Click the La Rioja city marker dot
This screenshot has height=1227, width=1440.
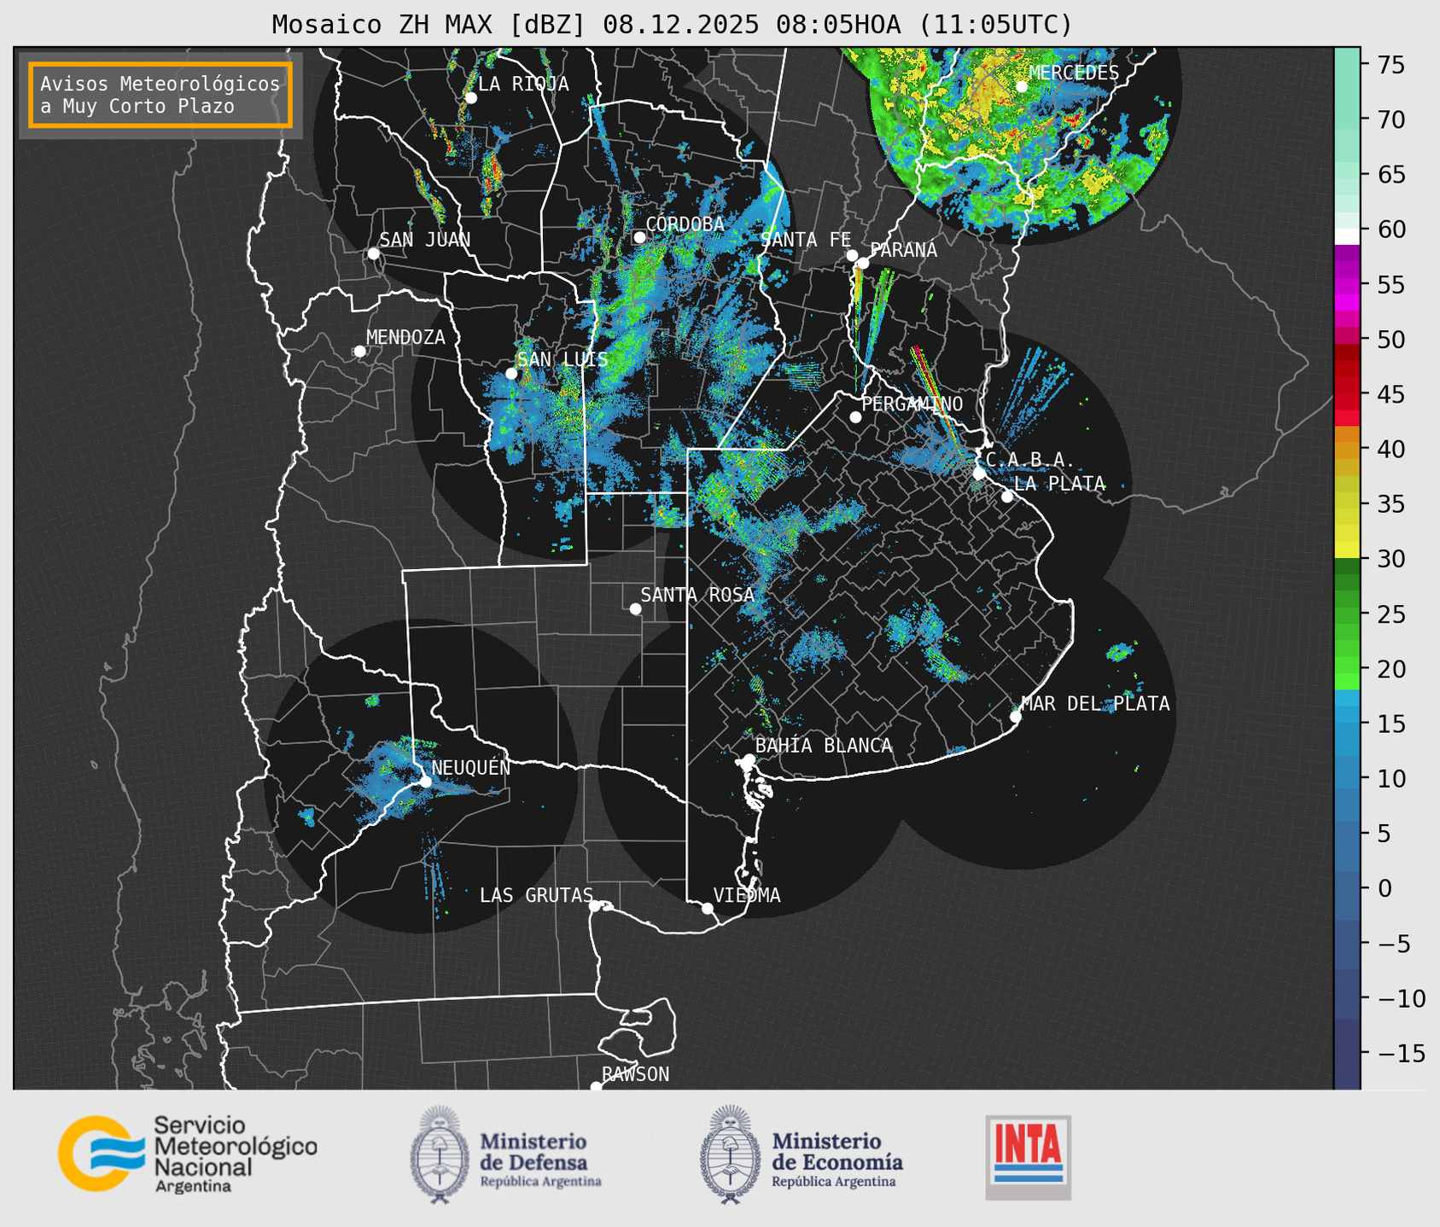point(471,98)
